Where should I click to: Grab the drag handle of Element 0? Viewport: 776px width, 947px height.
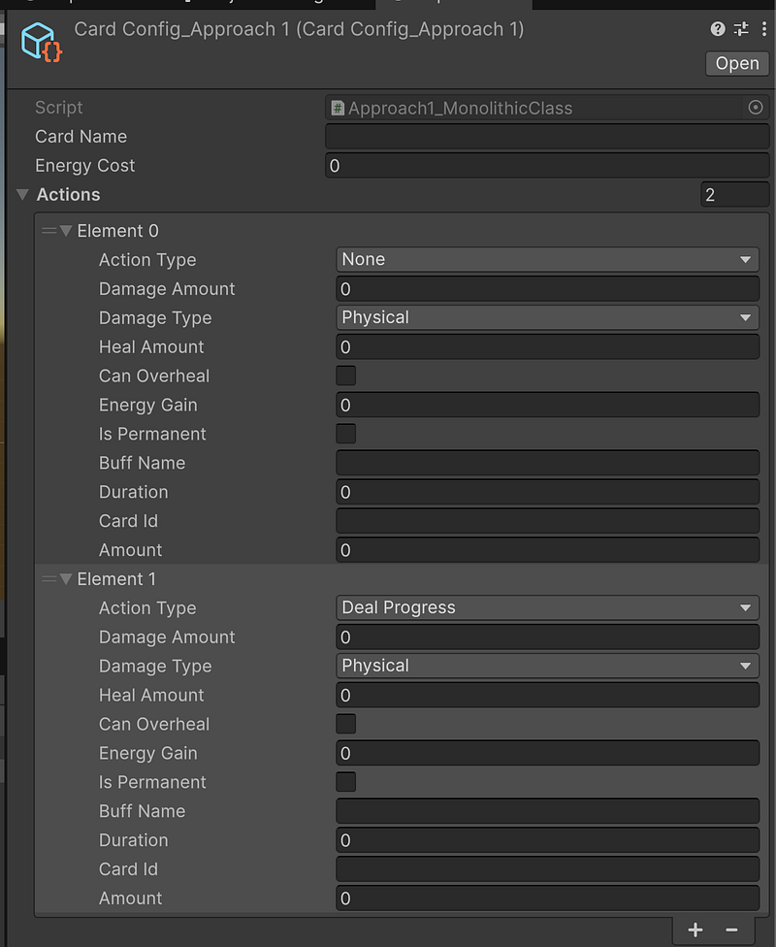[x=48, y=231]
